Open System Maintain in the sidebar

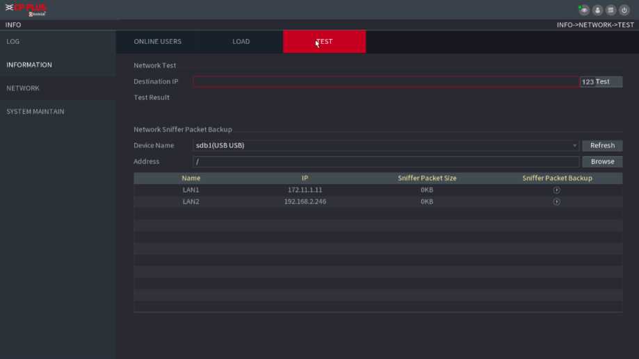(35, 111)
